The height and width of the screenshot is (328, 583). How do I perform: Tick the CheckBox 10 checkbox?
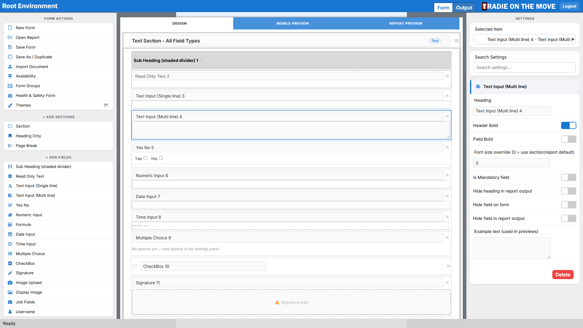135,266
